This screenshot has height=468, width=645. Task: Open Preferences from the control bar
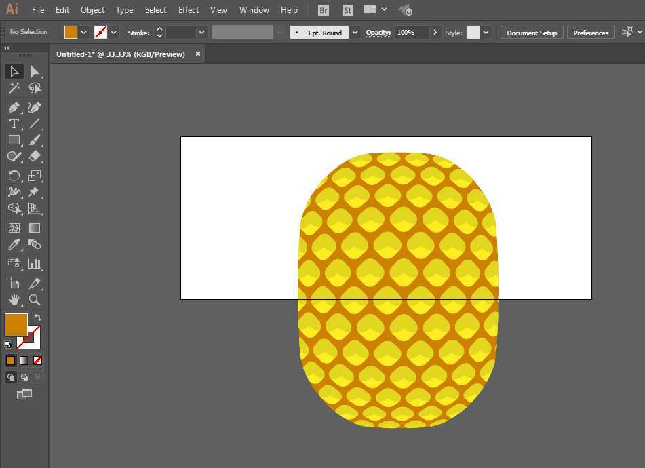590,33
